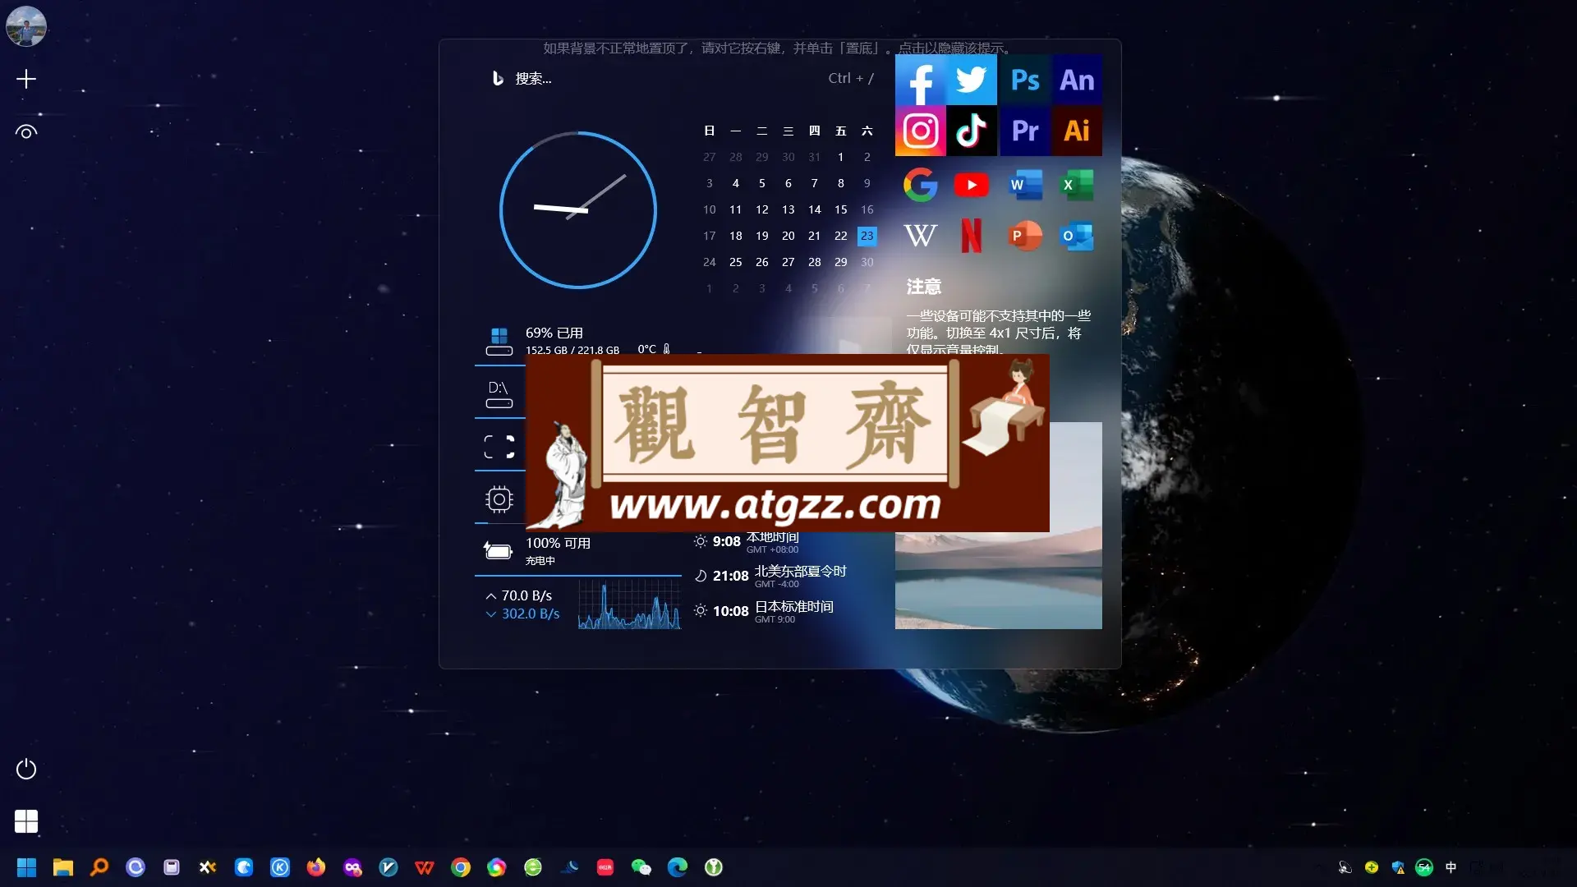Open Firefox from the taskbar

pos(316,867)
